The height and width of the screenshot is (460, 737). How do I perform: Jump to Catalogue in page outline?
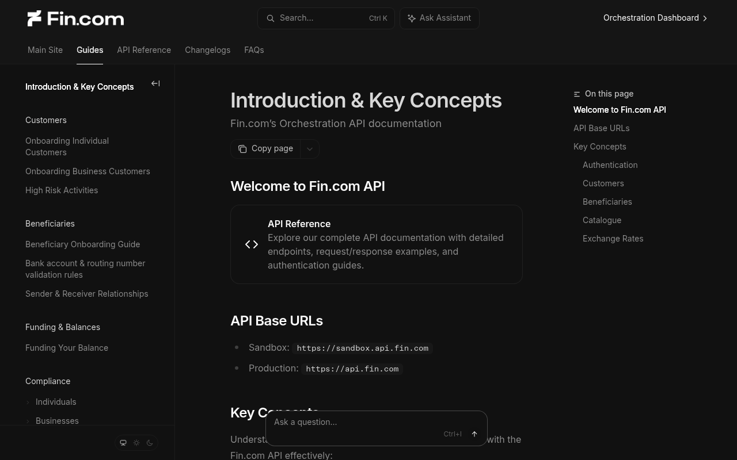(602, 220)
